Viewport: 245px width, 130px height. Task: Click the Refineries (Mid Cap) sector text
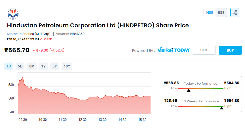click(34, 34)
